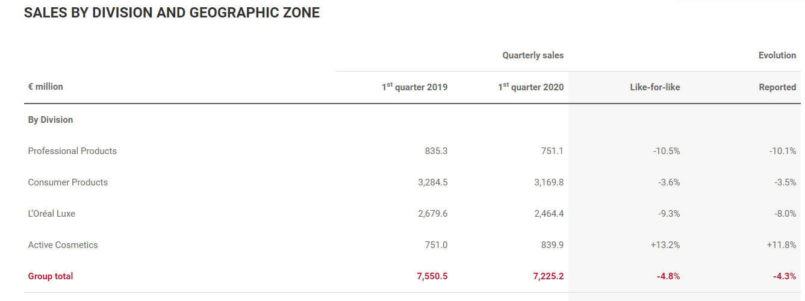Image resolution: width=805 pixels, height=301 pixels.
Task: Select the 1st quarter 2019 column header
Action: coord(414,87)
